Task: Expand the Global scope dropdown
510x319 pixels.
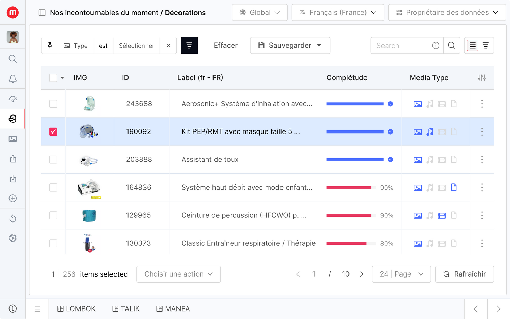Action: pos(259,13)
